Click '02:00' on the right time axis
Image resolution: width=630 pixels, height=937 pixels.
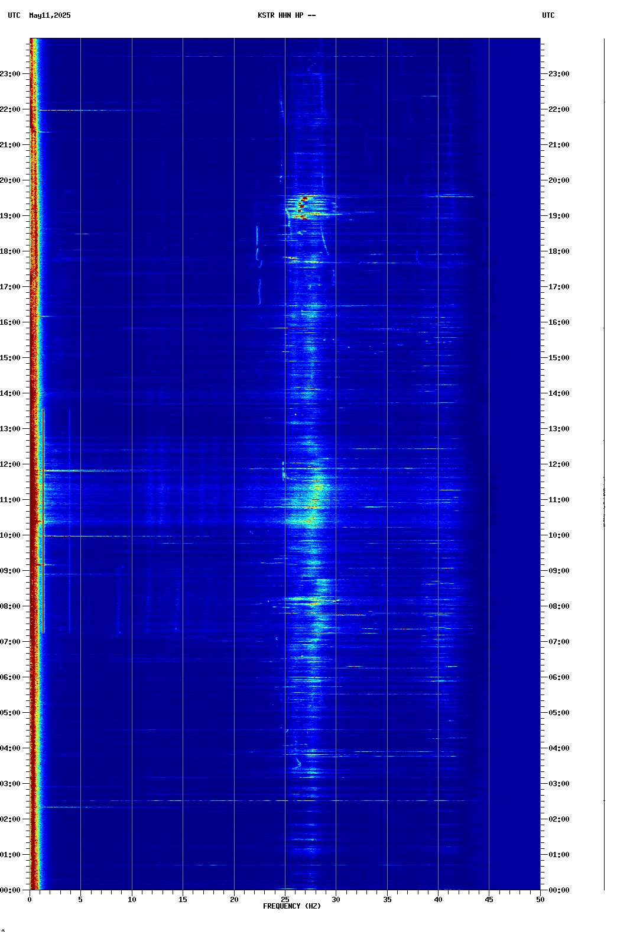click(559, 819)
